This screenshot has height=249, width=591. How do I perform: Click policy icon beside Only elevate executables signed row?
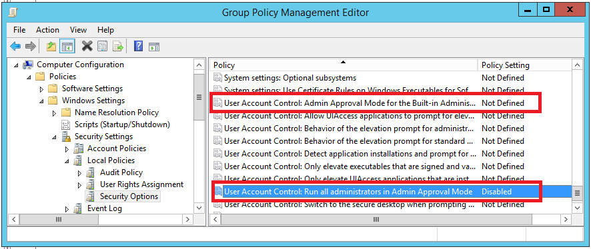click(x=218, y=166)
